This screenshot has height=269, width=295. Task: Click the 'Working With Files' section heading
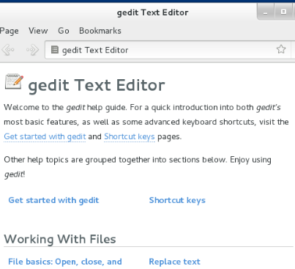60,239
